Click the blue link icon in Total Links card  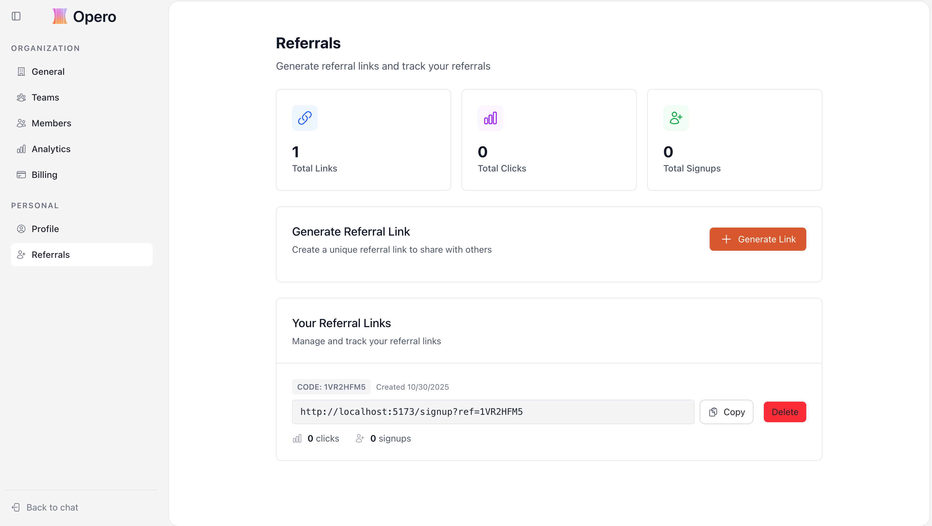[305, 118]
